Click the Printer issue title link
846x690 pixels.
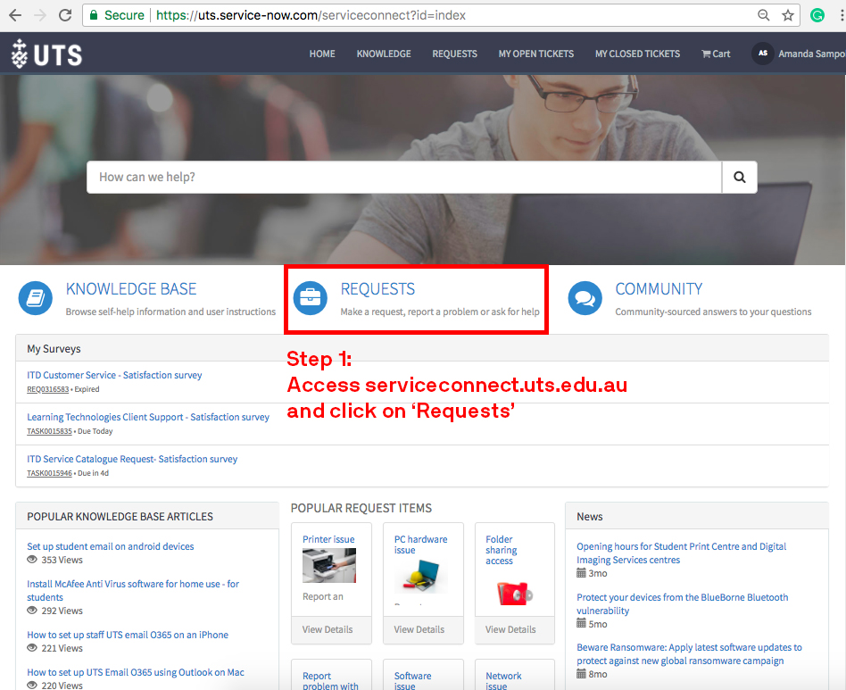pyautogui.click(x=328, y=539)
